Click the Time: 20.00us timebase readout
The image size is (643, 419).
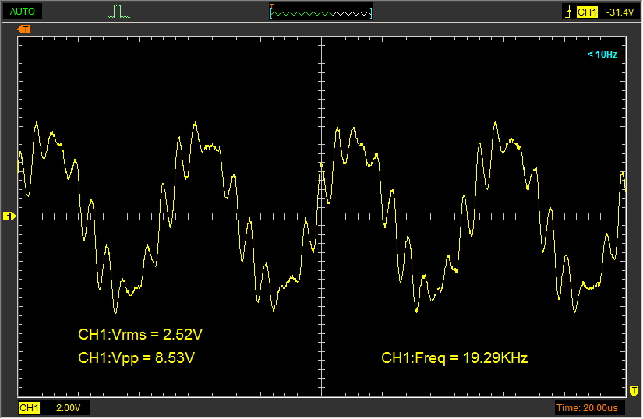tap(587, 408)
